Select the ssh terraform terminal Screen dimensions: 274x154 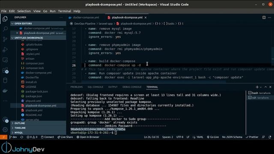coord(259,98)
